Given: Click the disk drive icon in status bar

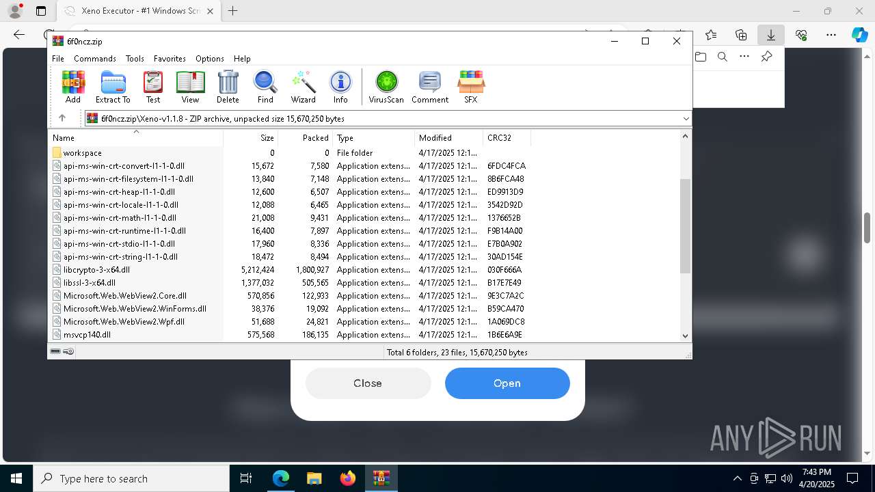Looking at the screenshot, I should 55,351.
